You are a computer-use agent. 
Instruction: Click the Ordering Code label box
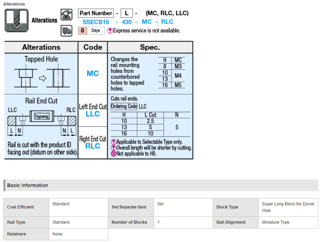pos(124,106)
